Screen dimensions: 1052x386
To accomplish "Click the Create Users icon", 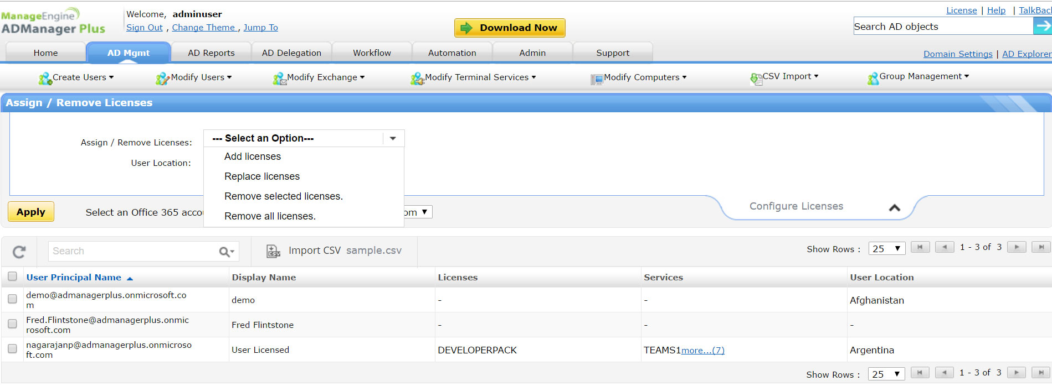I will tap(45, 79).
